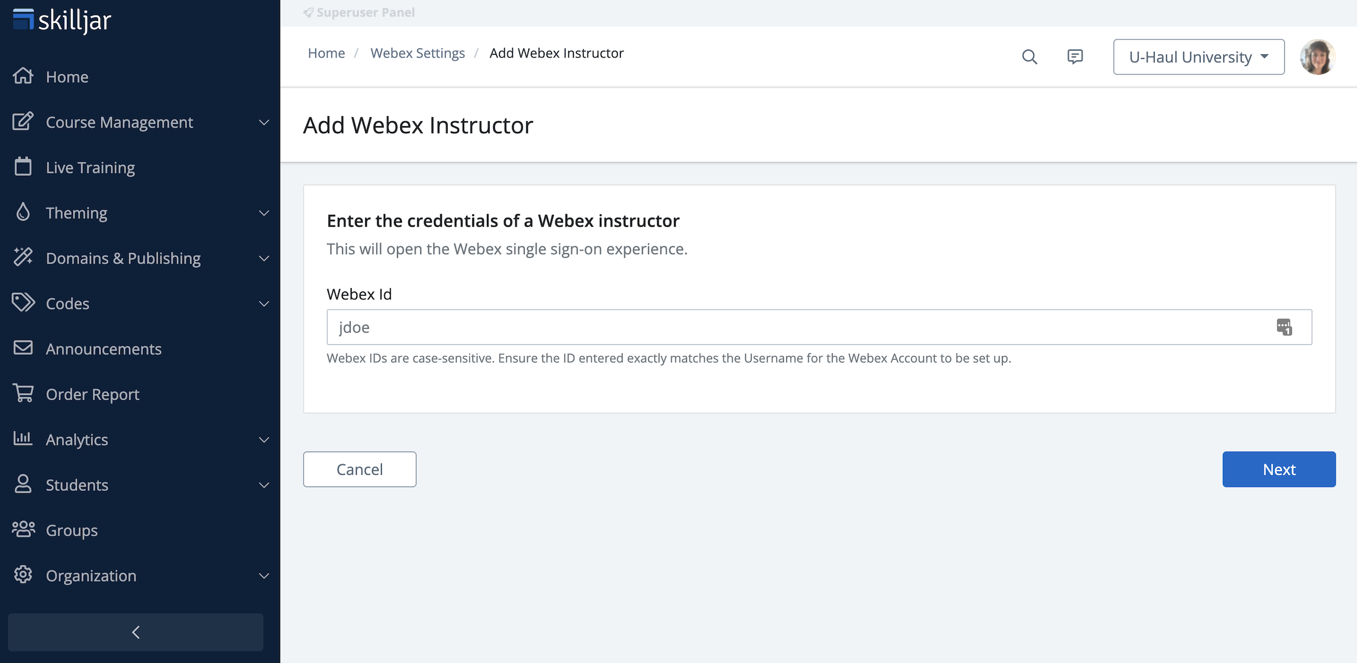Open the chat feedback icon
This screenshot has height=663, width=1357.
(1075, 57)
